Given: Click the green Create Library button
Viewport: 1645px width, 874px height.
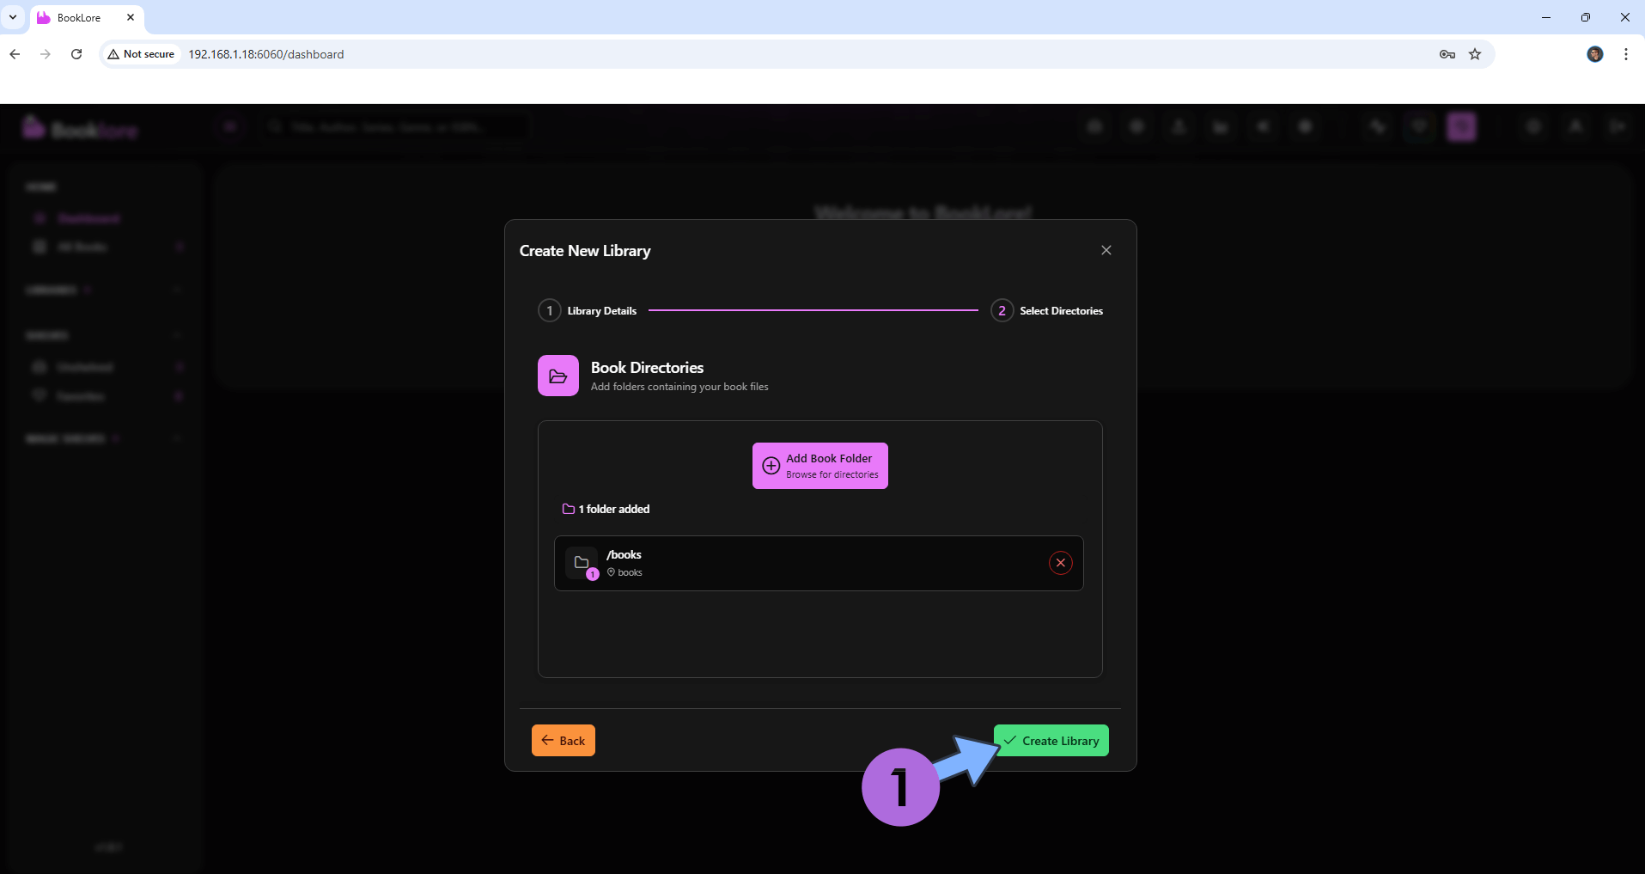Looking at the screenshot, I should (1051, 741).
